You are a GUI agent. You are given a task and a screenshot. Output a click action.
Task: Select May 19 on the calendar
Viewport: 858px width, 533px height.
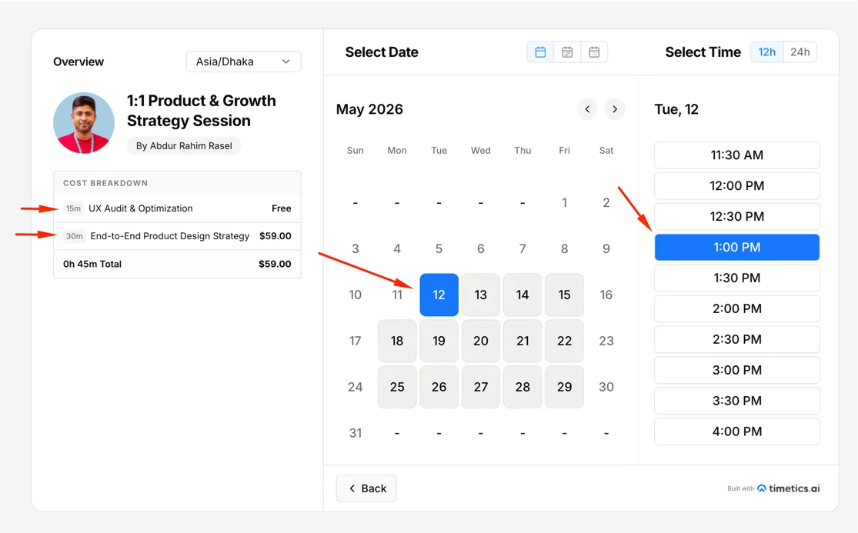pos(439,341)
